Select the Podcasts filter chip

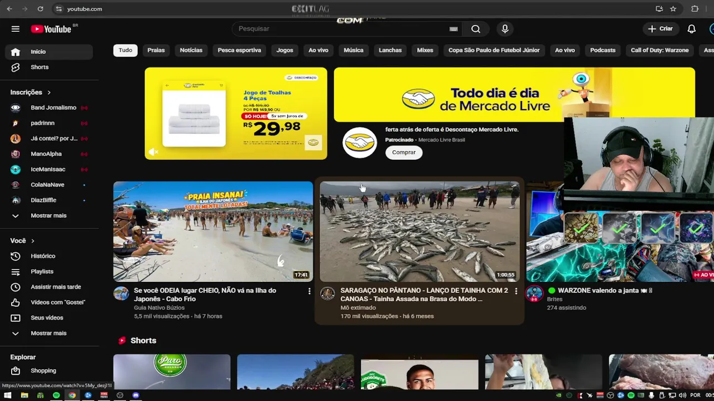pyautogui.click(x=603, y=50)
